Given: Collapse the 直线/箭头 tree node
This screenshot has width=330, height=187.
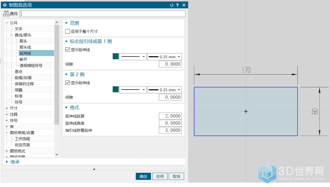Looking at the screenshot, I should (x=12, y=35).
